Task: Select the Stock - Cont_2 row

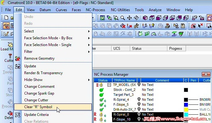Action: click(x=124, y=90)
